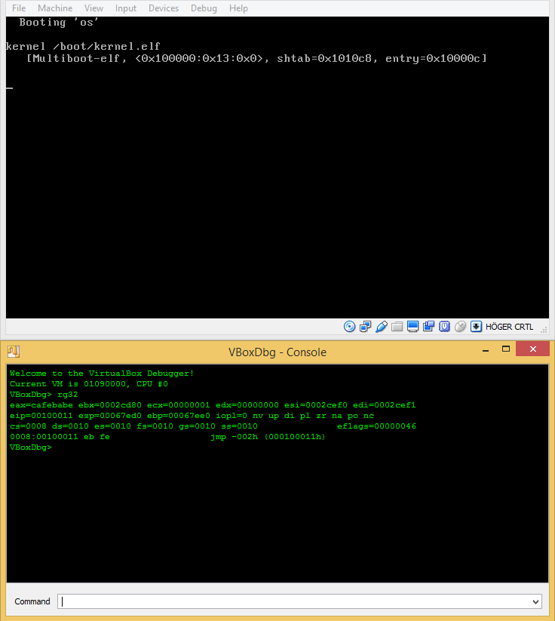Click the shared folders status icon
The height and width of the screenshot is (621, 555).
click(397, 326)
